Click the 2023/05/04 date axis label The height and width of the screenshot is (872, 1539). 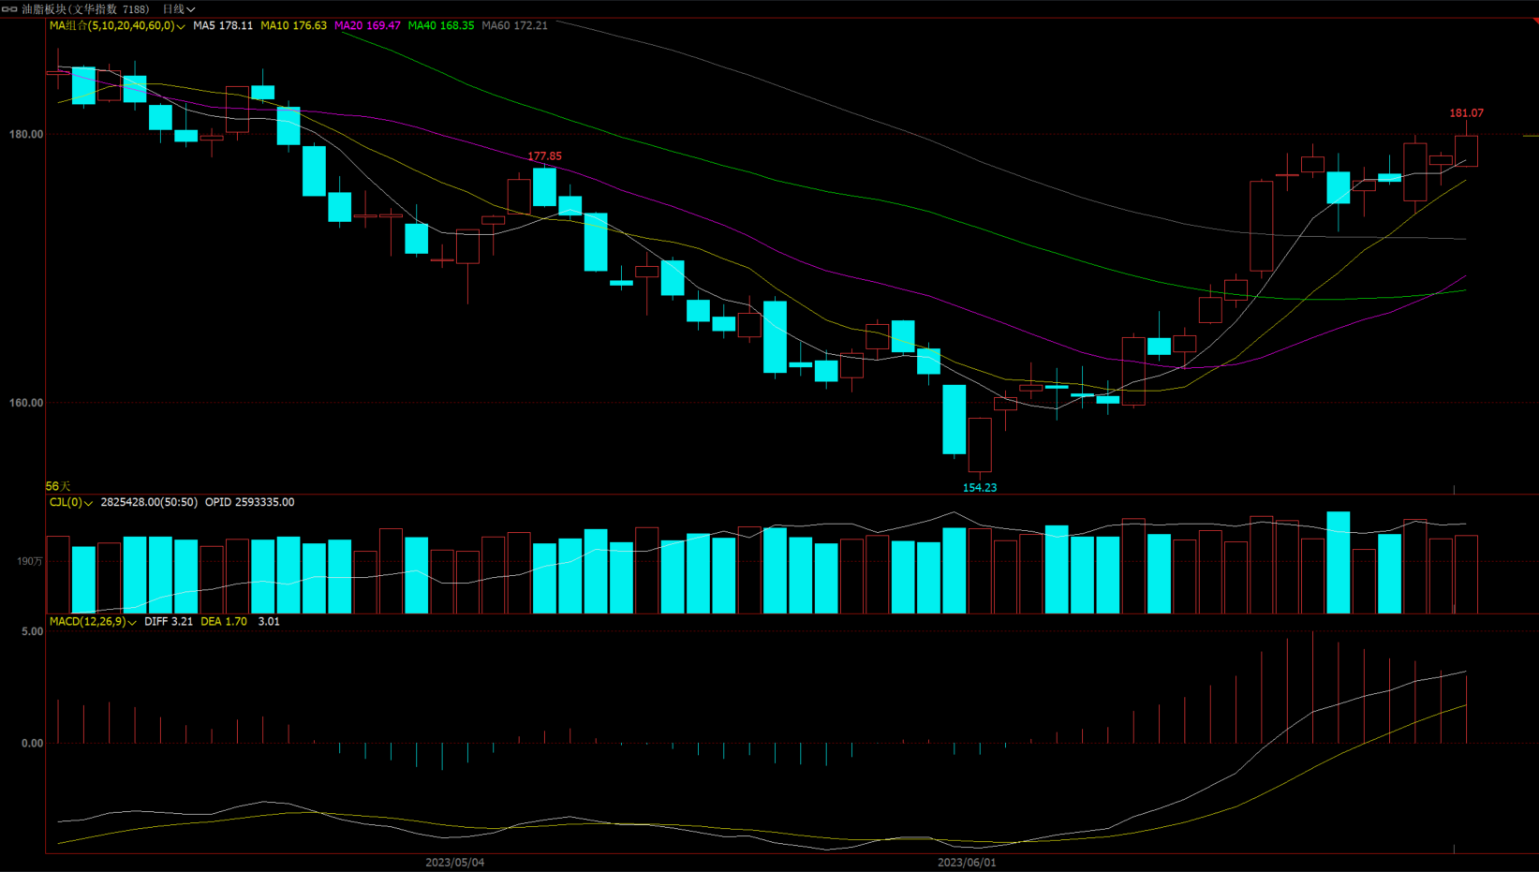455,863
